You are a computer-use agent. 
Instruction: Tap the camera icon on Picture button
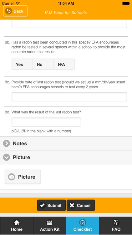coord(12,177)
